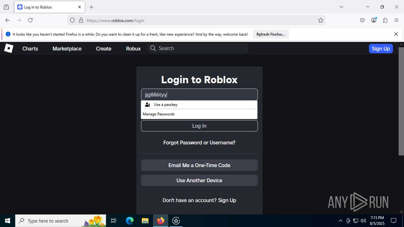404x227 pixels.
Task: Open the Extensions puzzle icon
Action: 385,20
